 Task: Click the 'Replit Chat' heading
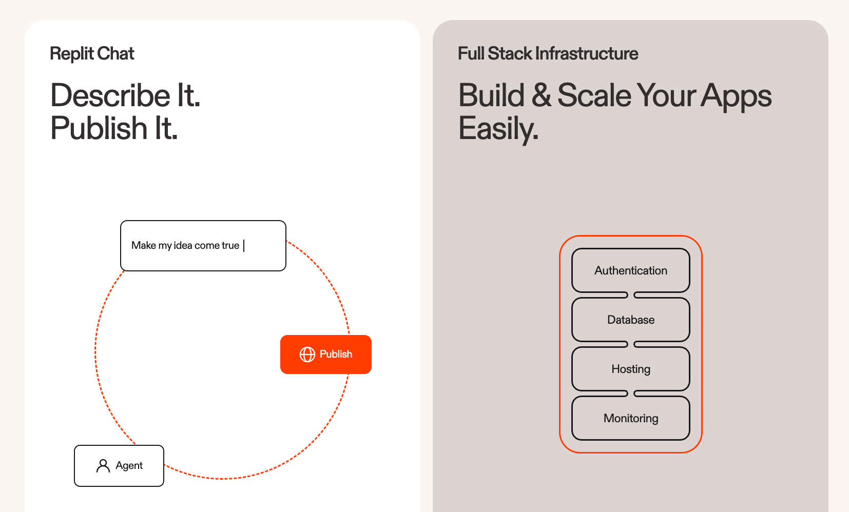point(92,54)
